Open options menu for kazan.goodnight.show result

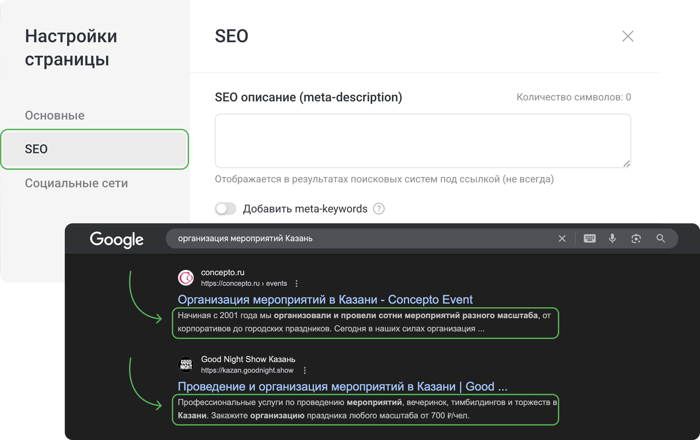point(305,370)
